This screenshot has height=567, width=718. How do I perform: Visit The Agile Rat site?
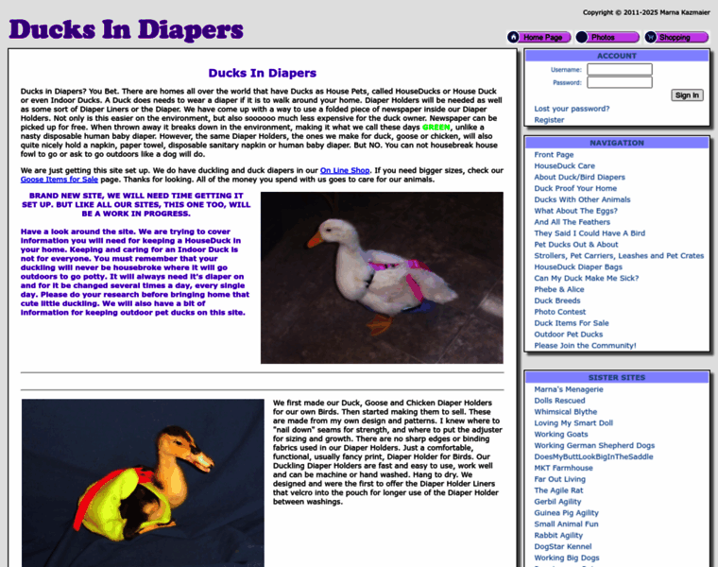558,490
